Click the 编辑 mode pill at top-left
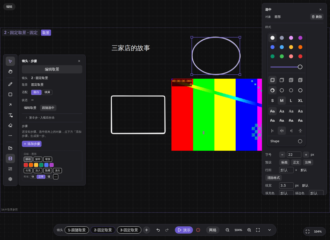Image resolution: width=330 pixels, height=240 pixels. [9, 7]
